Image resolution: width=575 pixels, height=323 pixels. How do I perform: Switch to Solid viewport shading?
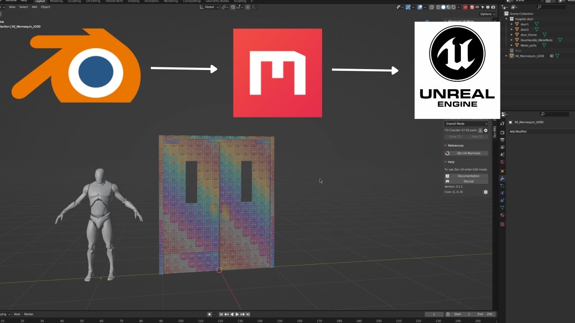pyautogui.click(x=443, y=7)
